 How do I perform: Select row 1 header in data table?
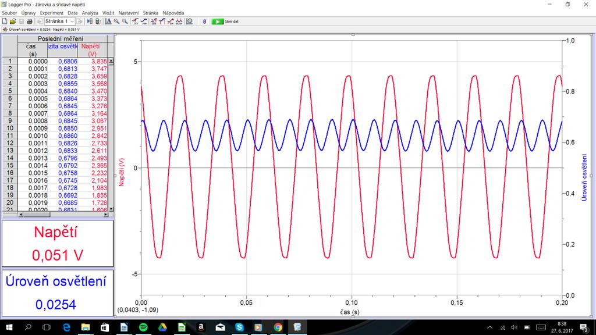pos(10,61)
